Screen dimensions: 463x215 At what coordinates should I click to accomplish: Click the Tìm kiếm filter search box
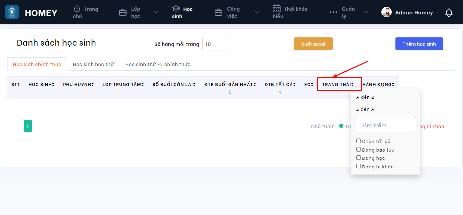[385, 125]
